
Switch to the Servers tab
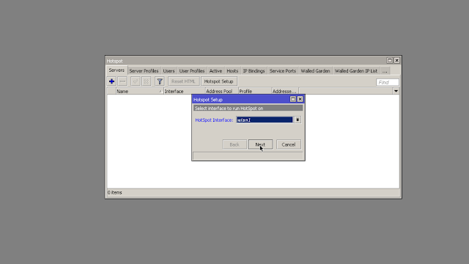[117, 70]
